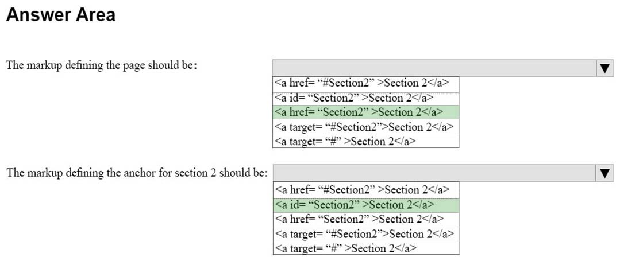Select href="Section2" in the page markup list

(x=366, y=112)
